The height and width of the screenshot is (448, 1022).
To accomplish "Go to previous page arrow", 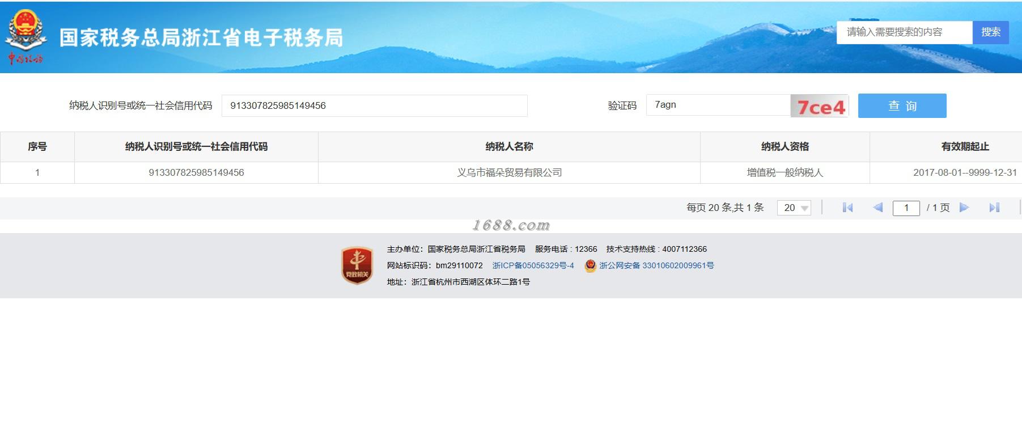I will (x=877, y=208).
